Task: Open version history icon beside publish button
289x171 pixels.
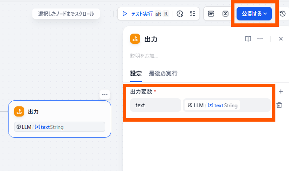Action: click(x=283, y=14)
